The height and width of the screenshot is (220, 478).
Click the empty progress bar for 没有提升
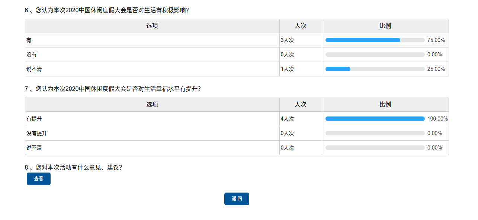tap(375, 133)
